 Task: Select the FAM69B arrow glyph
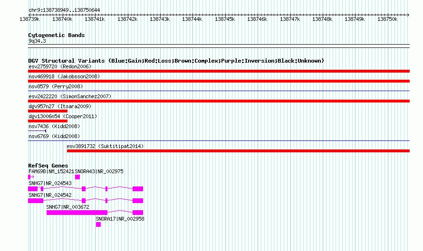click(x=31, y=177)
